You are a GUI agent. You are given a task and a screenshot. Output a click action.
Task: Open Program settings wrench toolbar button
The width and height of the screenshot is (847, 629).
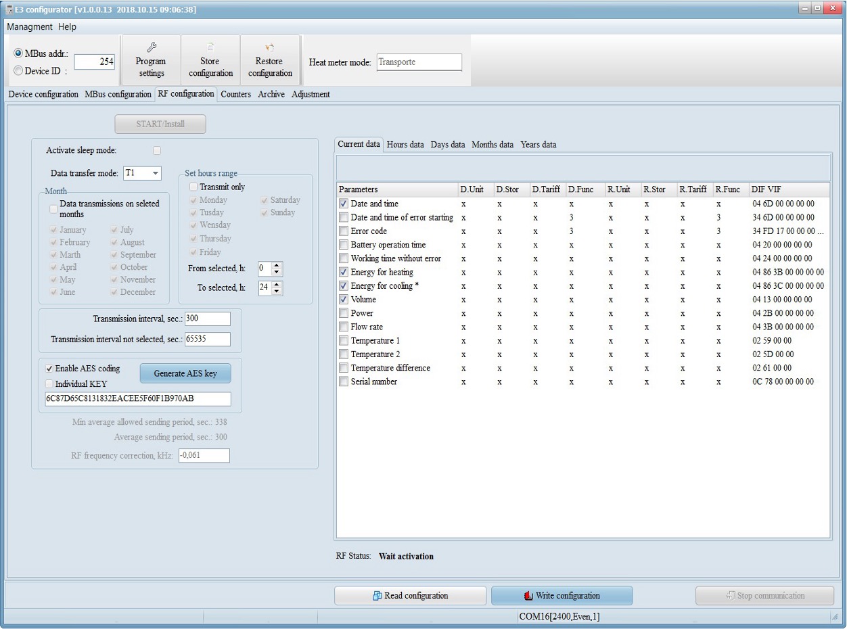tap(151, 60)
